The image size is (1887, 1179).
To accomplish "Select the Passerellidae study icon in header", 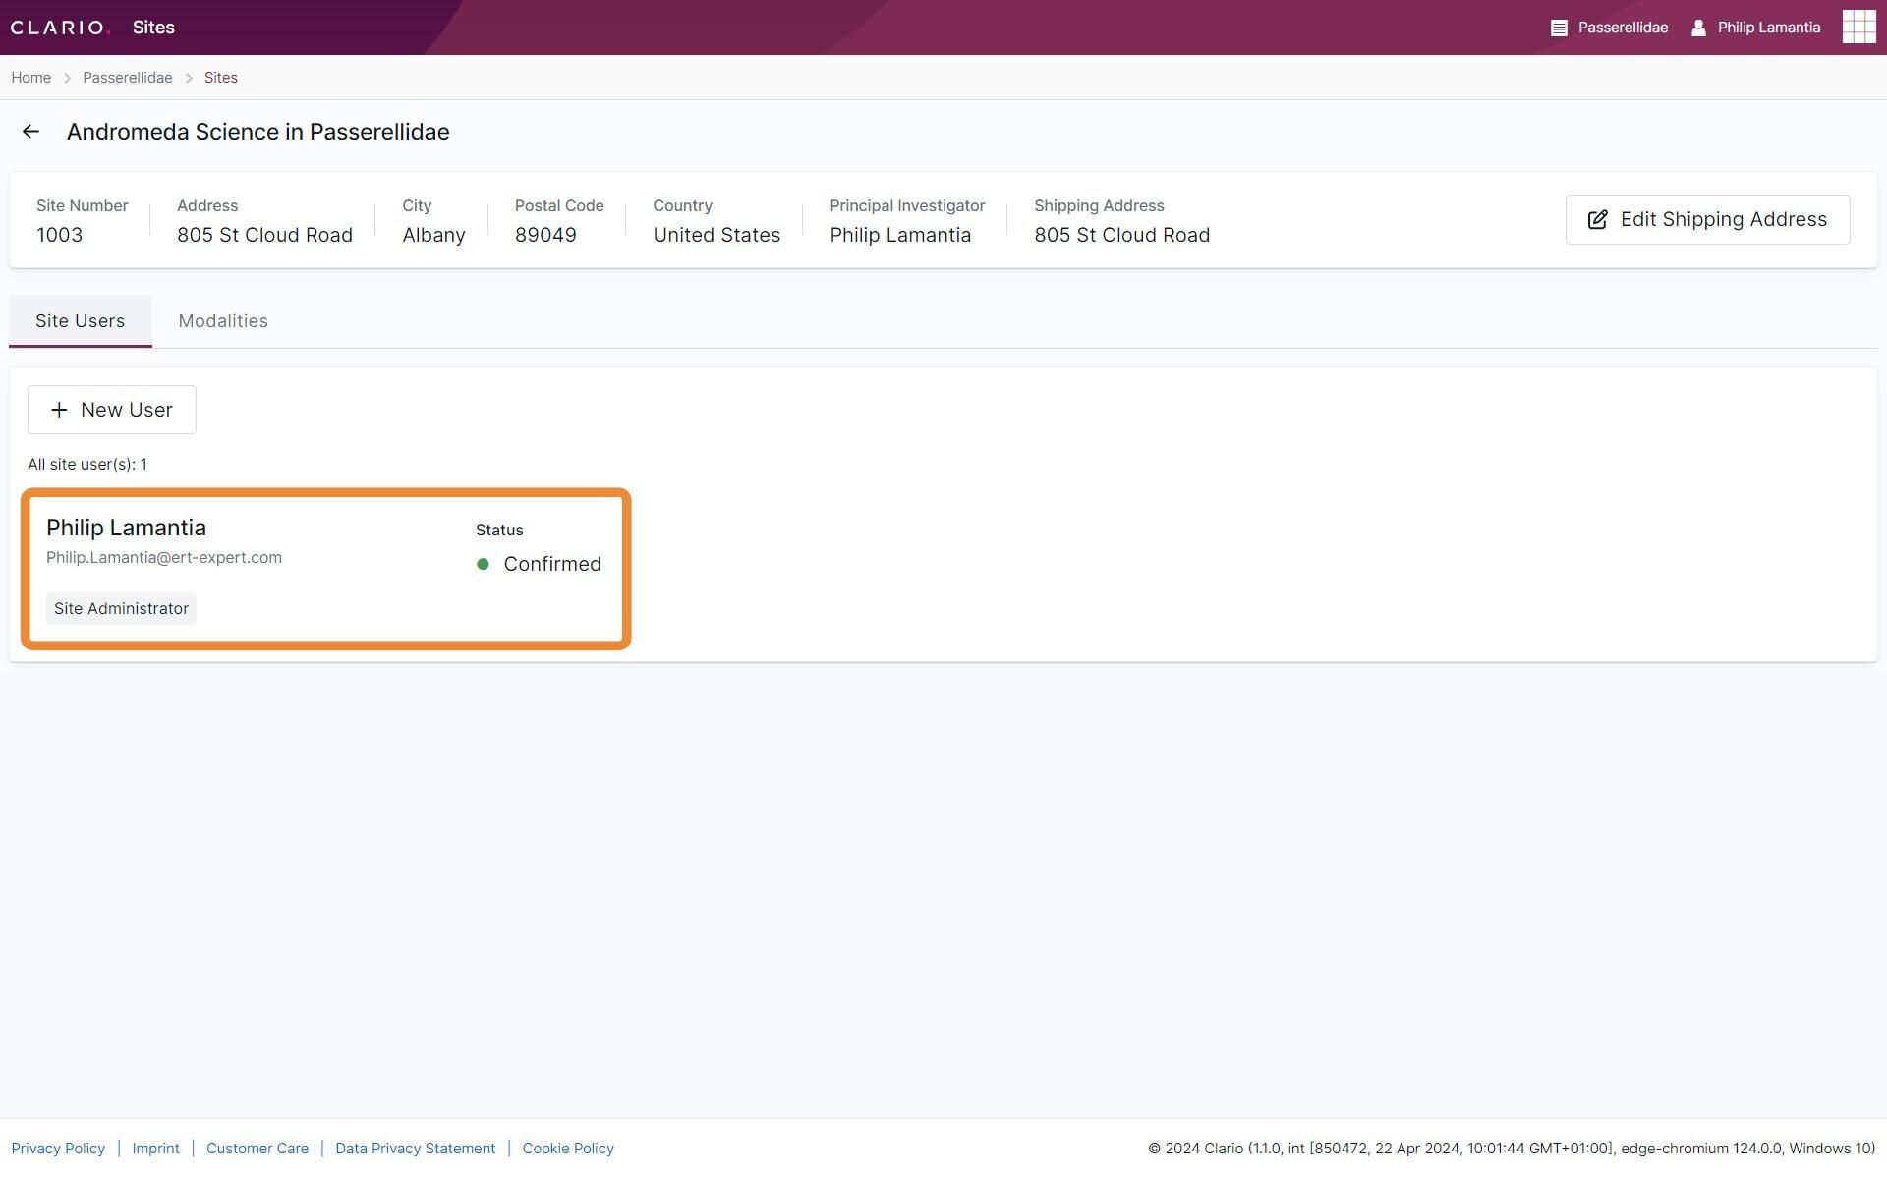I will pyautogui.click(x=1559, y=27).
